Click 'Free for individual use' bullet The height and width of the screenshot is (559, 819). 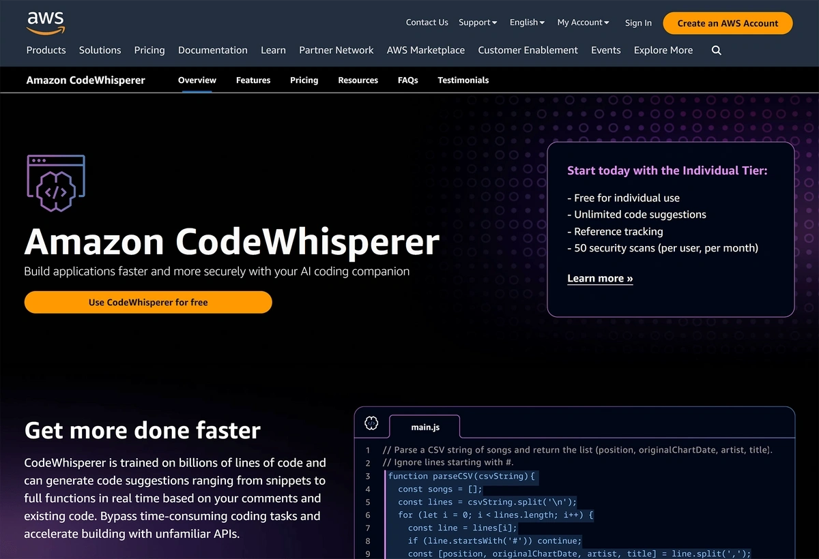624,198
